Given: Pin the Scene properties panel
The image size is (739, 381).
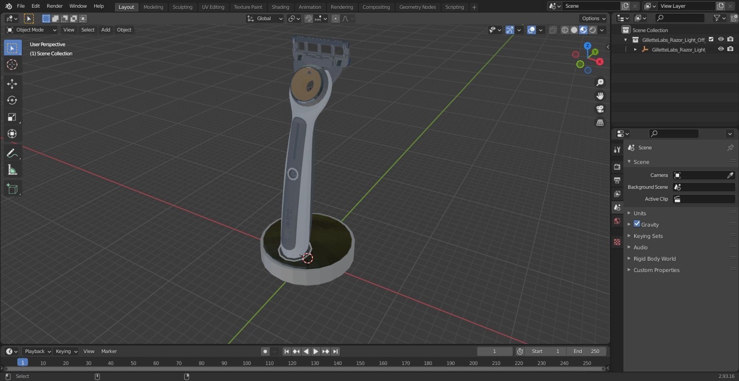Looking at the screenshot, I should [730, 148].
